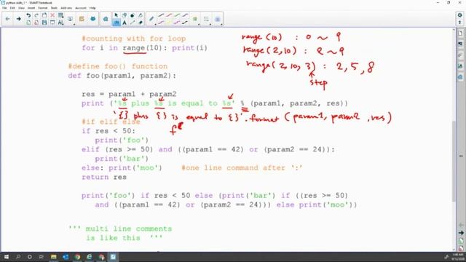Viewport: 466px width, 262px height.
Task: Open the Gallery side tab
Action: coord(460,44)
